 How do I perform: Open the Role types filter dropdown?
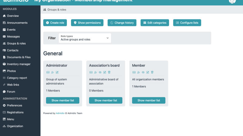[x=85, y=38]
